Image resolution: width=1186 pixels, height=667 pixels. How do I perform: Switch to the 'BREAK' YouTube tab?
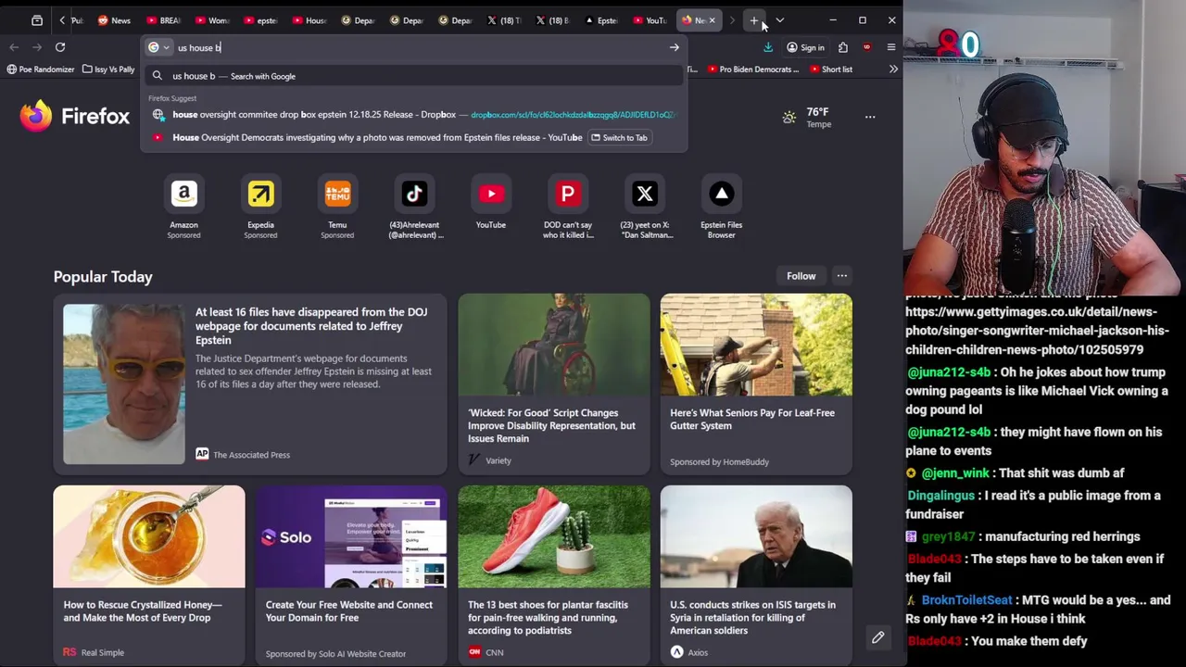163,20
